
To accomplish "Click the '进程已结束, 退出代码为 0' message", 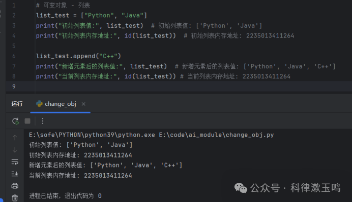I will (x=65, y=196).
